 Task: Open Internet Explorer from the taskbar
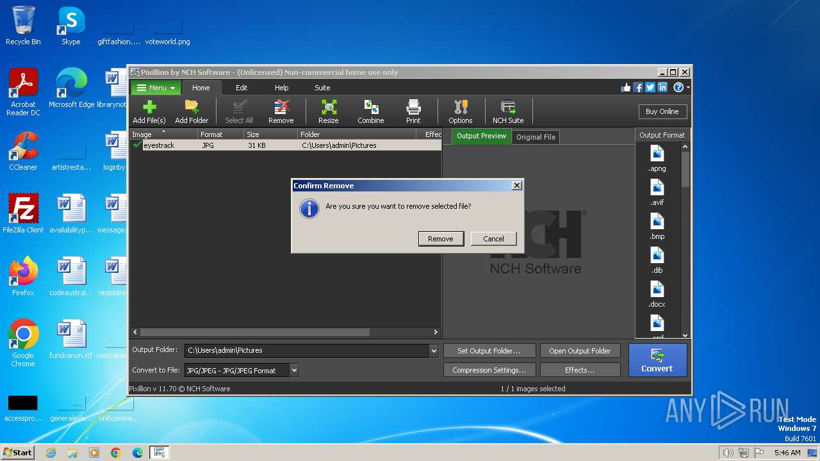tap(51, 453)
